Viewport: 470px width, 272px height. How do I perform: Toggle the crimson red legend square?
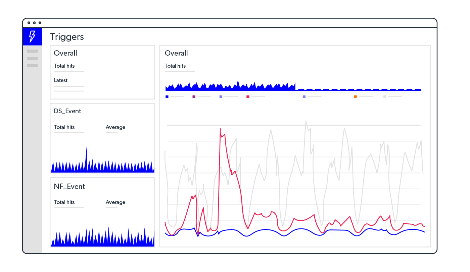coord(248,97)
